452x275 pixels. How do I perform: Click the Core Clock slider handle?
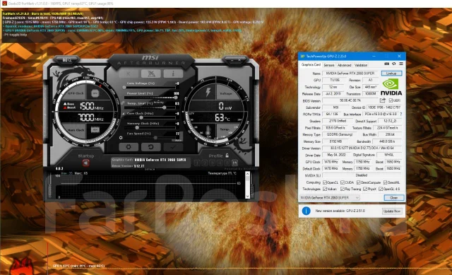[141, 117]
